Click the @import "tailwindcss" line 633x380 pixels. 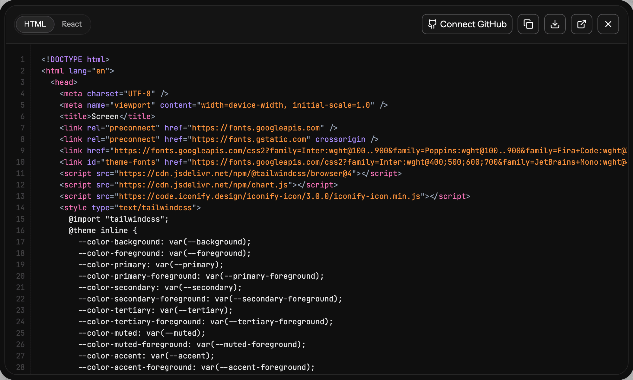point(119,219)
